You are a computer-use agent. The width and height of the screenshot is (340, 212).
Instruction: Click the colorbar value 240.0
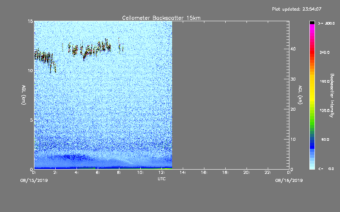[325, 52]
